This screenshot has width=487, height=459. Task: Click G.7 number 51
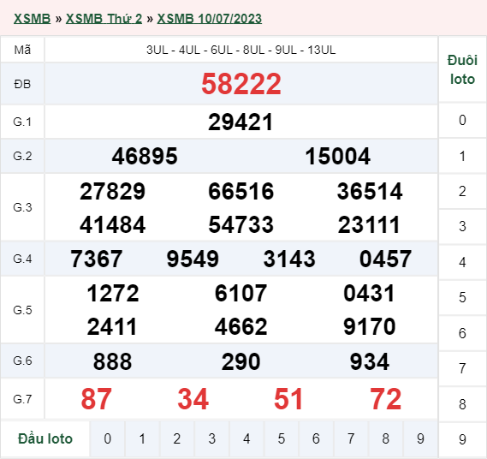tap(288, 399)
